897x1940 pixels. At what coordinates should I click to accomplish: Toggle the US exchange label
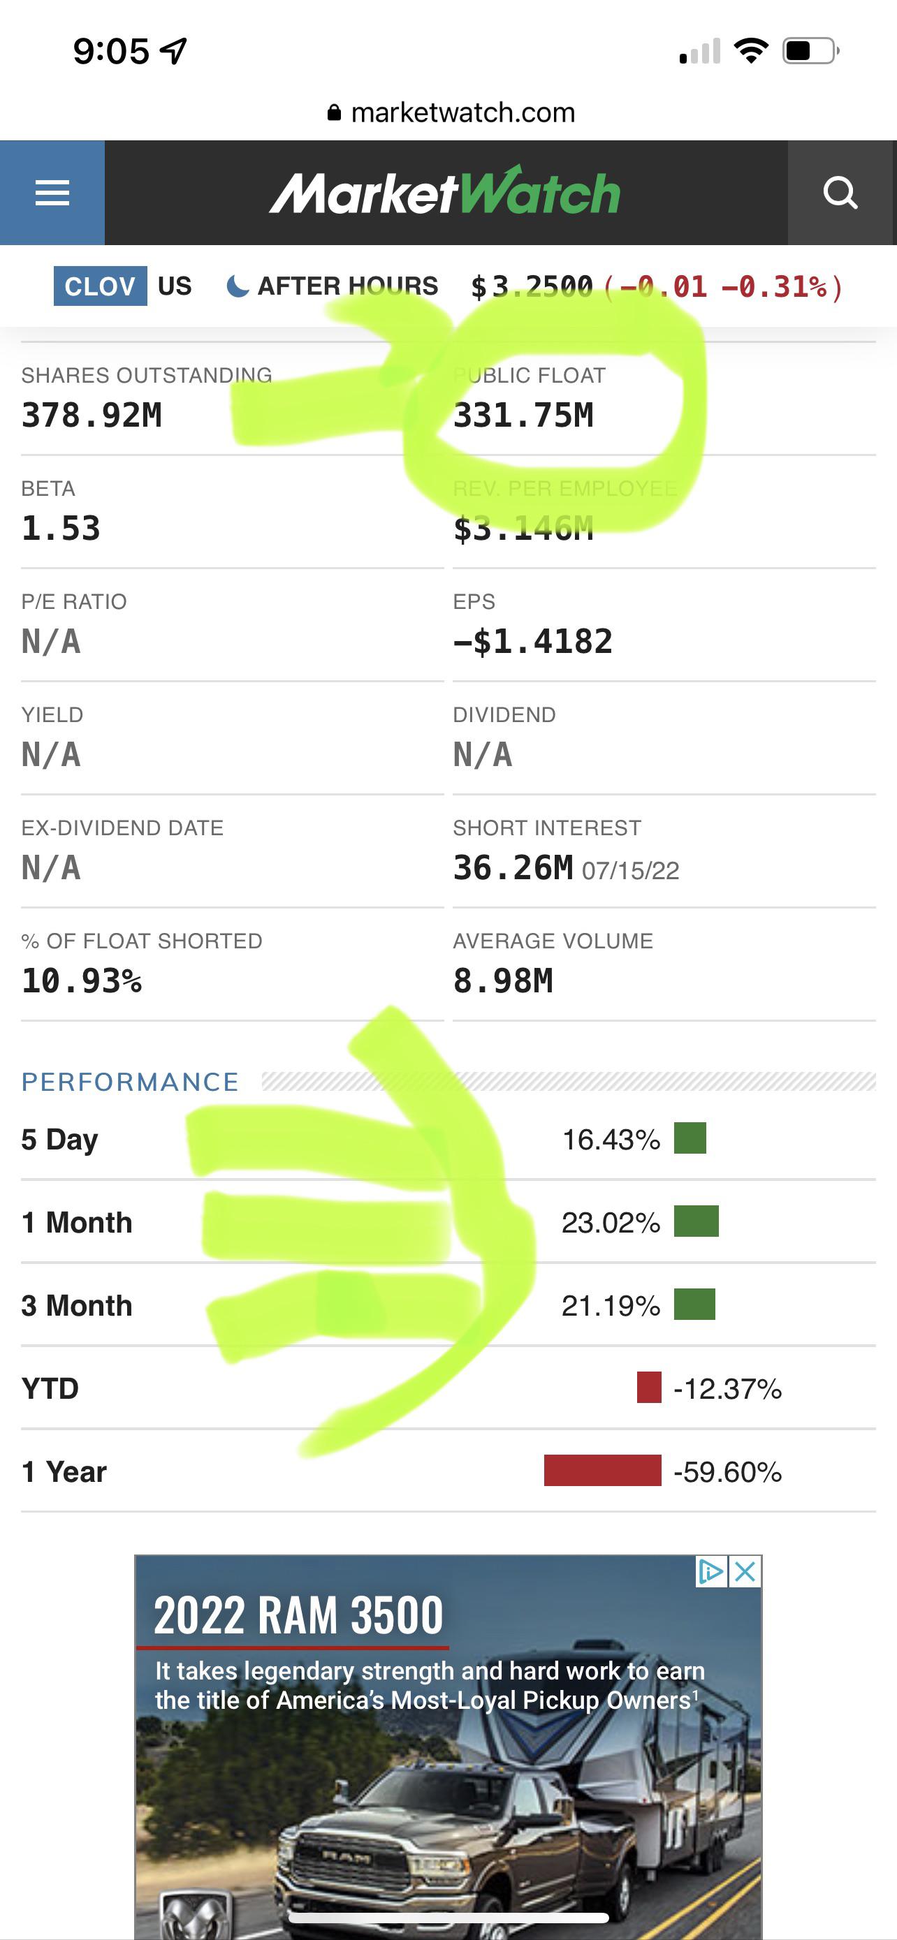(173, 286)
